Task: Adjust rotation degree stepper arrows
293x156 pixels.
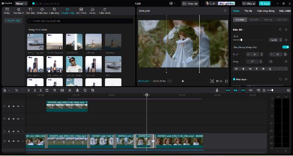Action: tap(261, 61)
